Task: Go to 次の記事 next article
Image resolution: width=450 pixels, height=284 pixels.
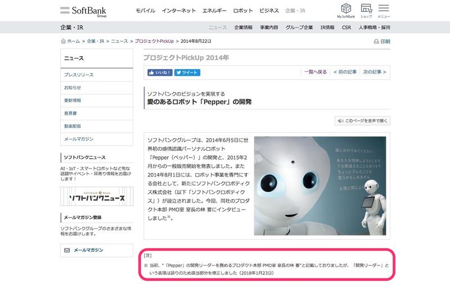Action: (x=375, y=72)
